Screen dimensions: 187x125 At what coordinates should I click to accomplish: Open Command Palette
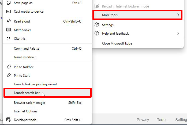tap(27, 49)
